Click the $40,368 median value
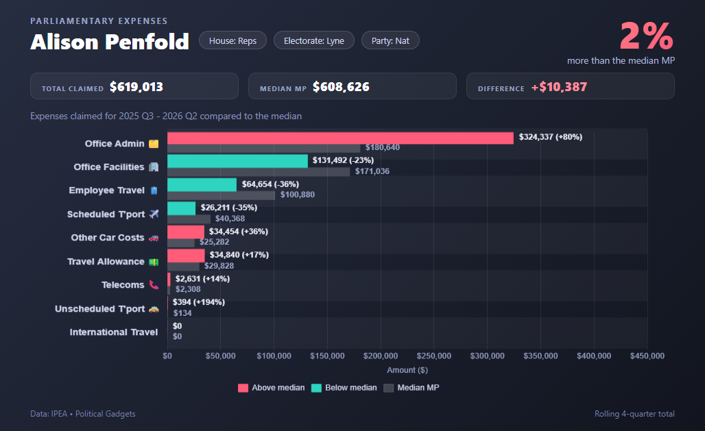 tap(230, 219)
